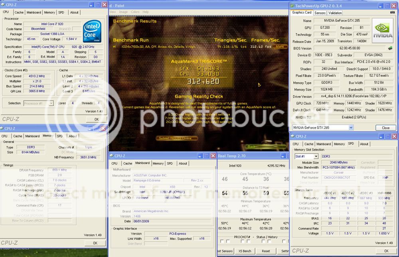Image resolution: width=399 pixels, height=257 pixels.
Task: Click the Module Size field 2048 MBytes
Action: pyautogui.click(x=338, y=162)
